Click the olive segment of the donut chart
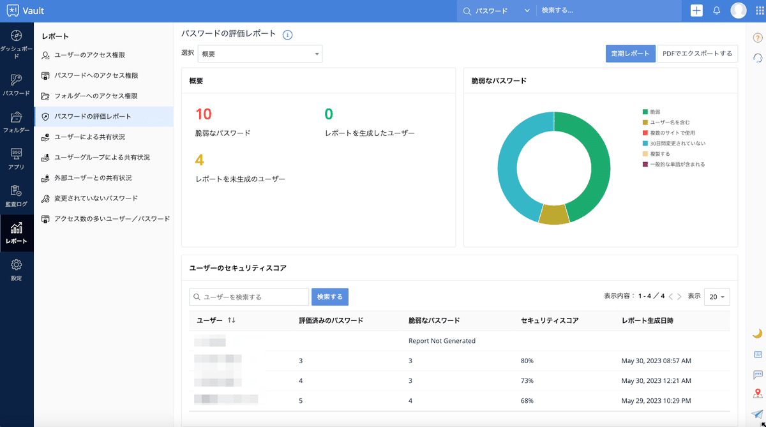 553,214
